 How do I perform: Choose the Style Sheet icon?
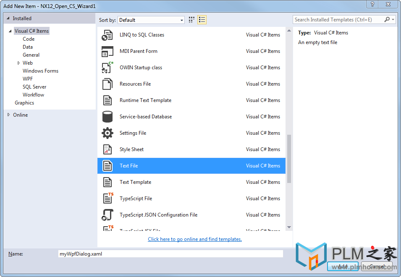[107, 149]
